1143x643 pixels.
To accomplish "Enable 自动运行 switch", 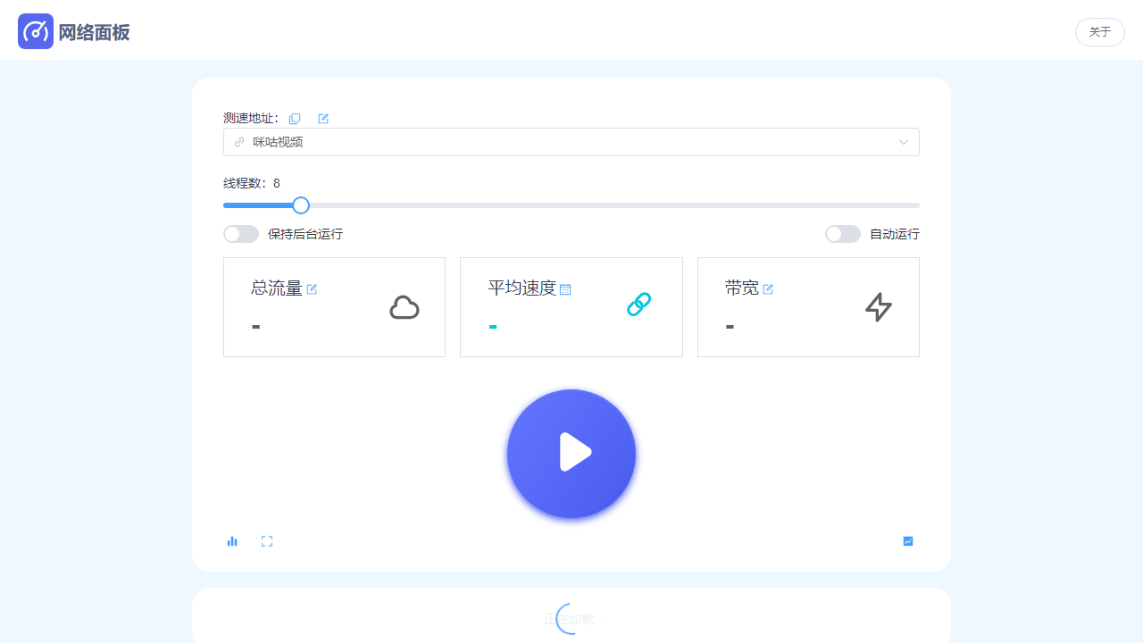I will [843, 234].
